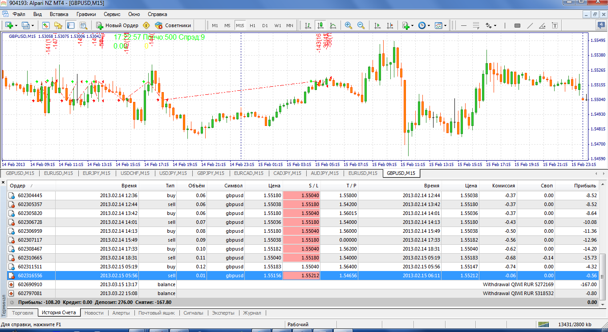Select the Arrows drawing tool
The height and width of the screenshot is (332, 608).
pyautogui.click(x=489, y=25)
